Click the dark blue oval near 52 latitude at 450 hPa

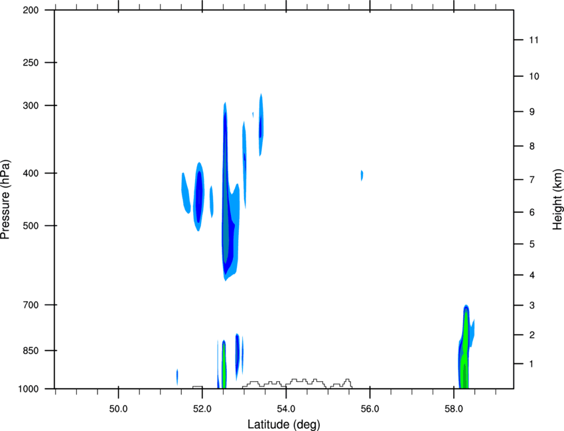click(198, 197)
